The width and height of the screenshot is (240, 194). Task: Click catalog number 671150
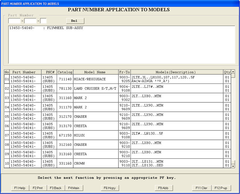pos(65,135)
